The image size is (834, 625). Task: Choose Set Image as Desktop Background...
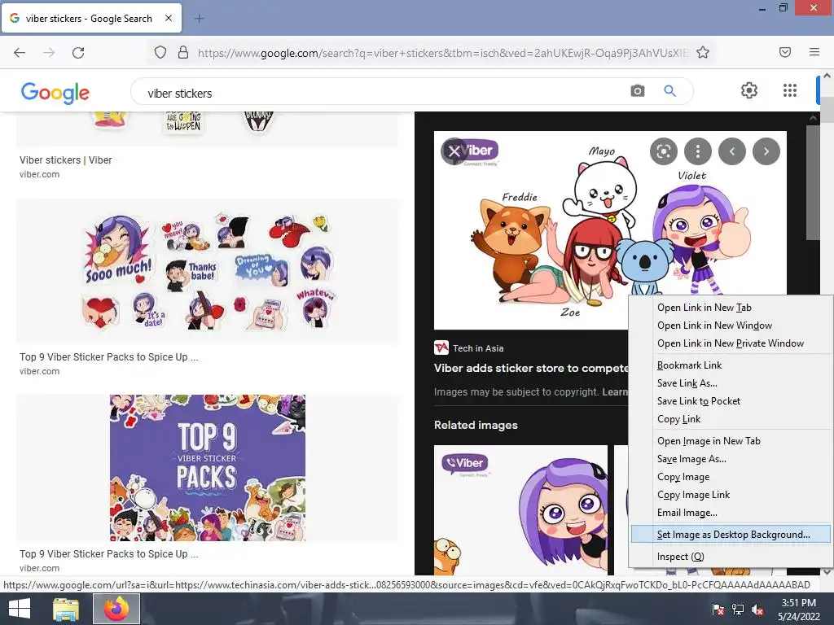pos(731,535)
